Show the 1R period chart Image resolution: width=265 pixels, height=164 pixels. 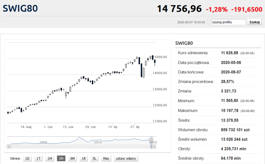click(84, 159)
